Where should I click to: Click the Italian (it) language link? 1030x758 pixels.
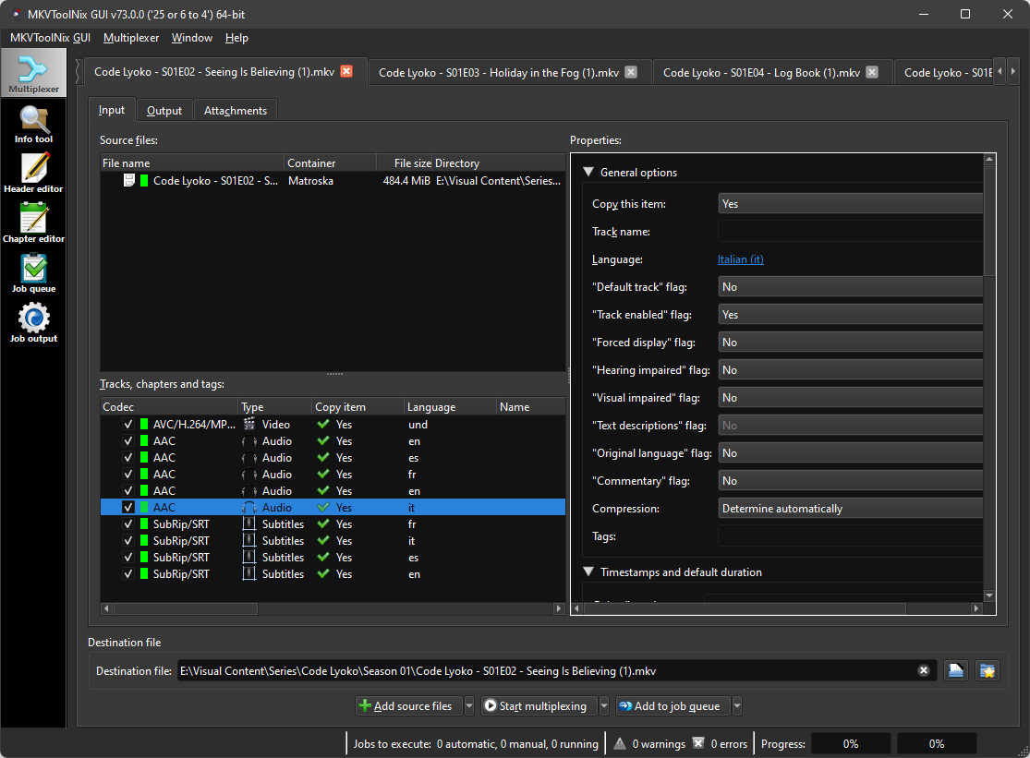[740, 259]
